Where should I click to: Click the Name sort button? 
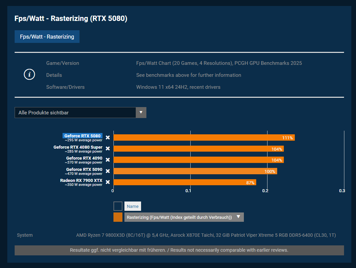tap(133, 206)
